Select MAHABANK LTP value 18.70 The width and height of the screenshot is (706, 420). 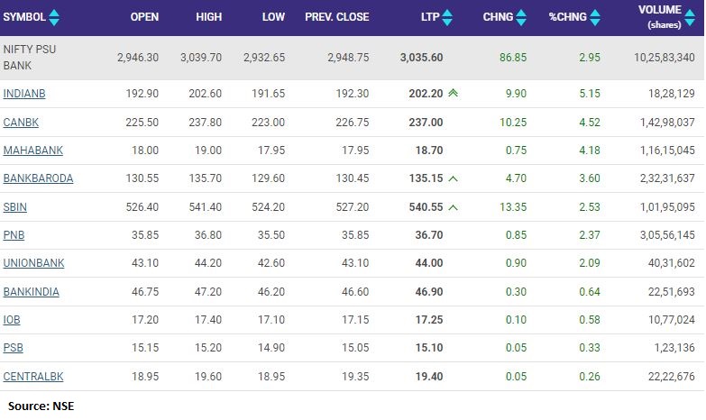[429, 151]
